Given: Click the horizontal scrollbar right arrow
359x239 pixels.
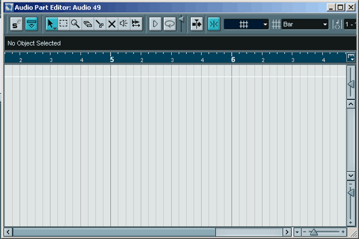Looking at the screenshot, I should [x=287, y=232].
